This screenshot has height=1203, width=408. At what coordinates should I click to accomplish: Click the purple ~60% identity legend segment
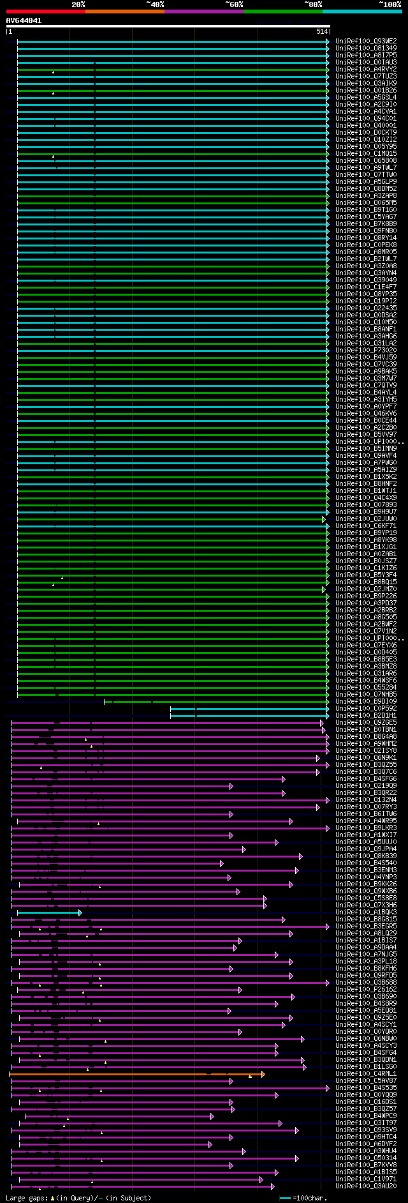tap(203, 11)
